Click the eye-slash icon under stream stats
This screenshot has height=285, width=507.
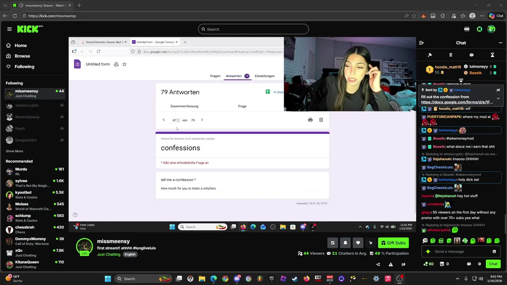click(403, 264)
